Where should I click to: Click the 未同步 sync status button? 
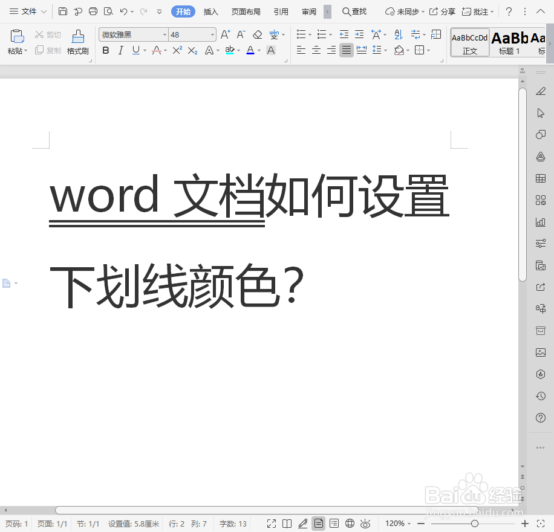coord(405,11)
